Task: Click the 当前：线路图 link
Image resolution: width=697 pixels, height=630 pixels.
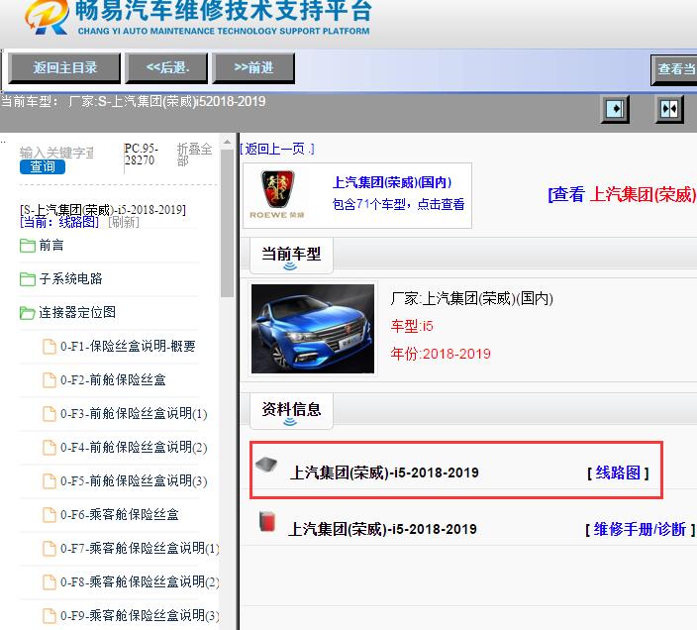Action: [59, 222]
